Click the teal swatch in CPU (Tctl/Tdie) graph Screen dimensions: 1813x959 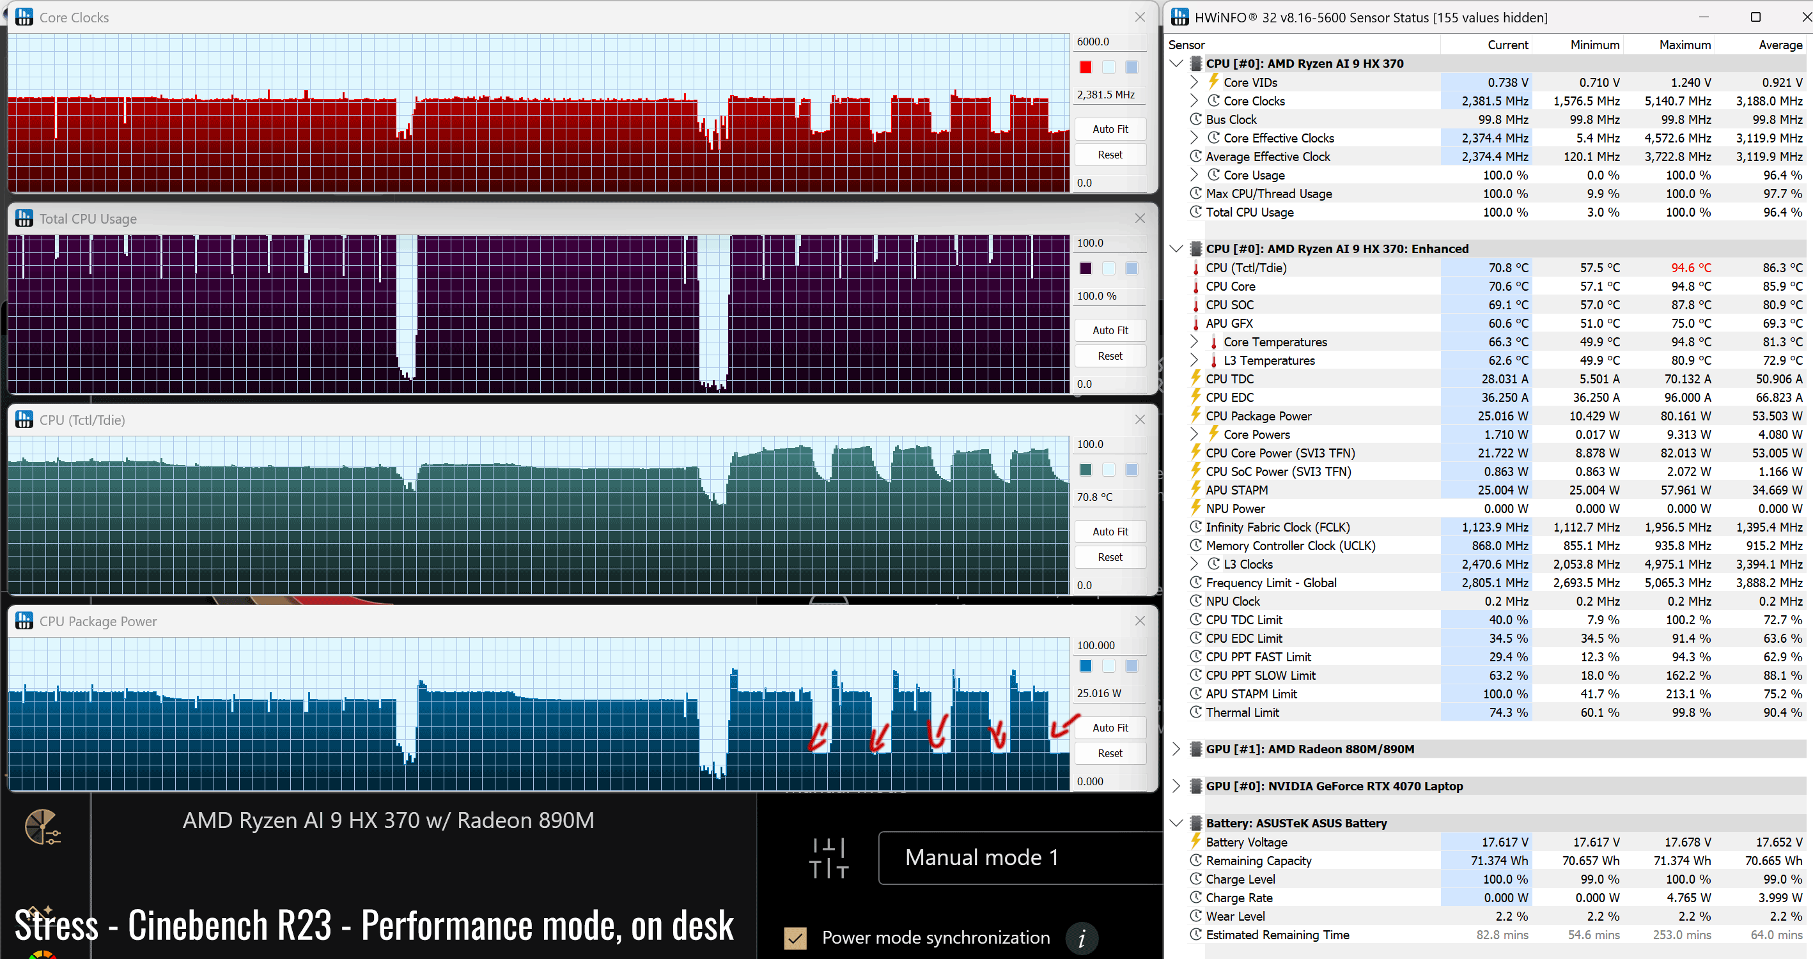[1085, 470]
